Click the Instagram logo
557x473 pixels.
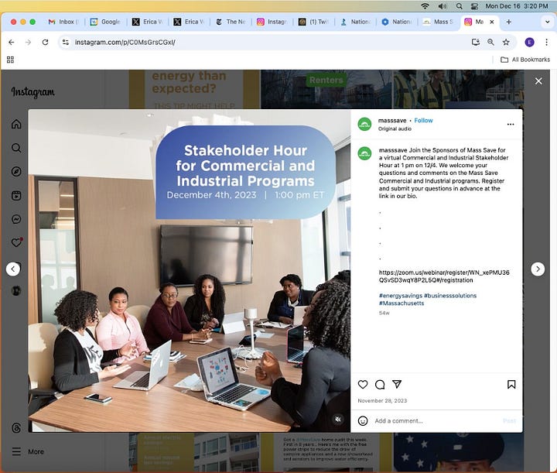click(x=32, y=91)
